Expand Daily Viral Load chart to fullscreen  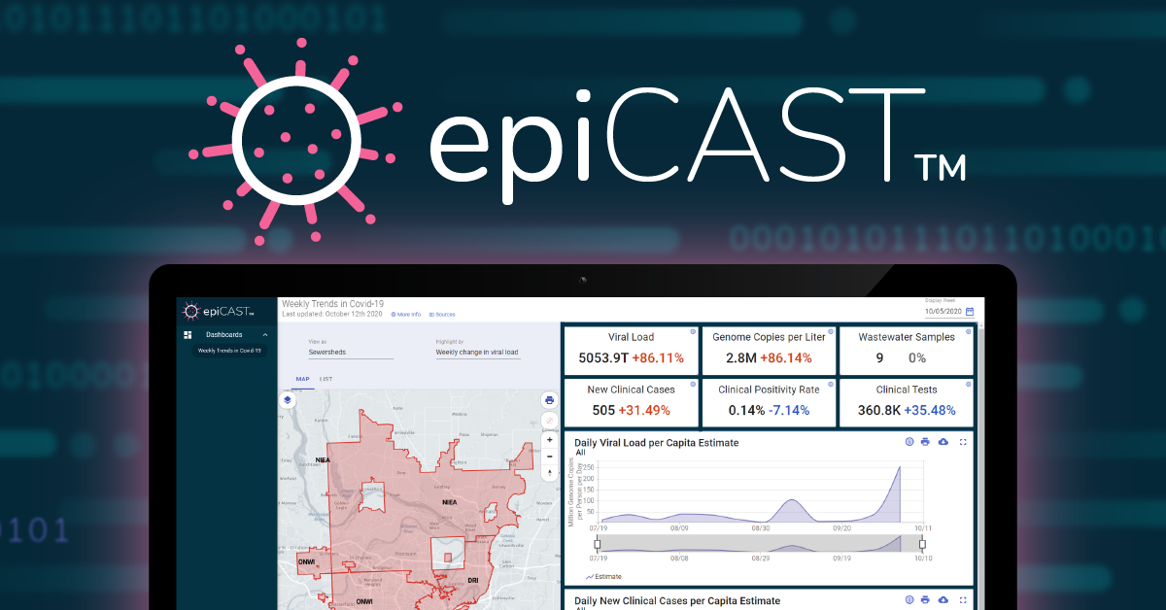pos(963,442)
